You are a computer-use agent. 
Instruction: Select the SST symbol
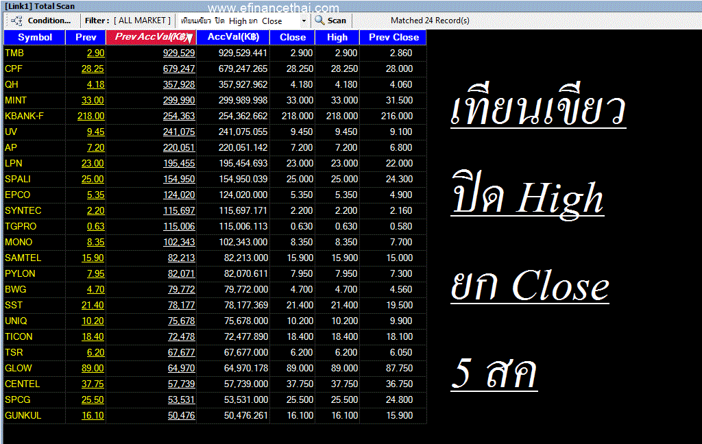tap(14, 305)
